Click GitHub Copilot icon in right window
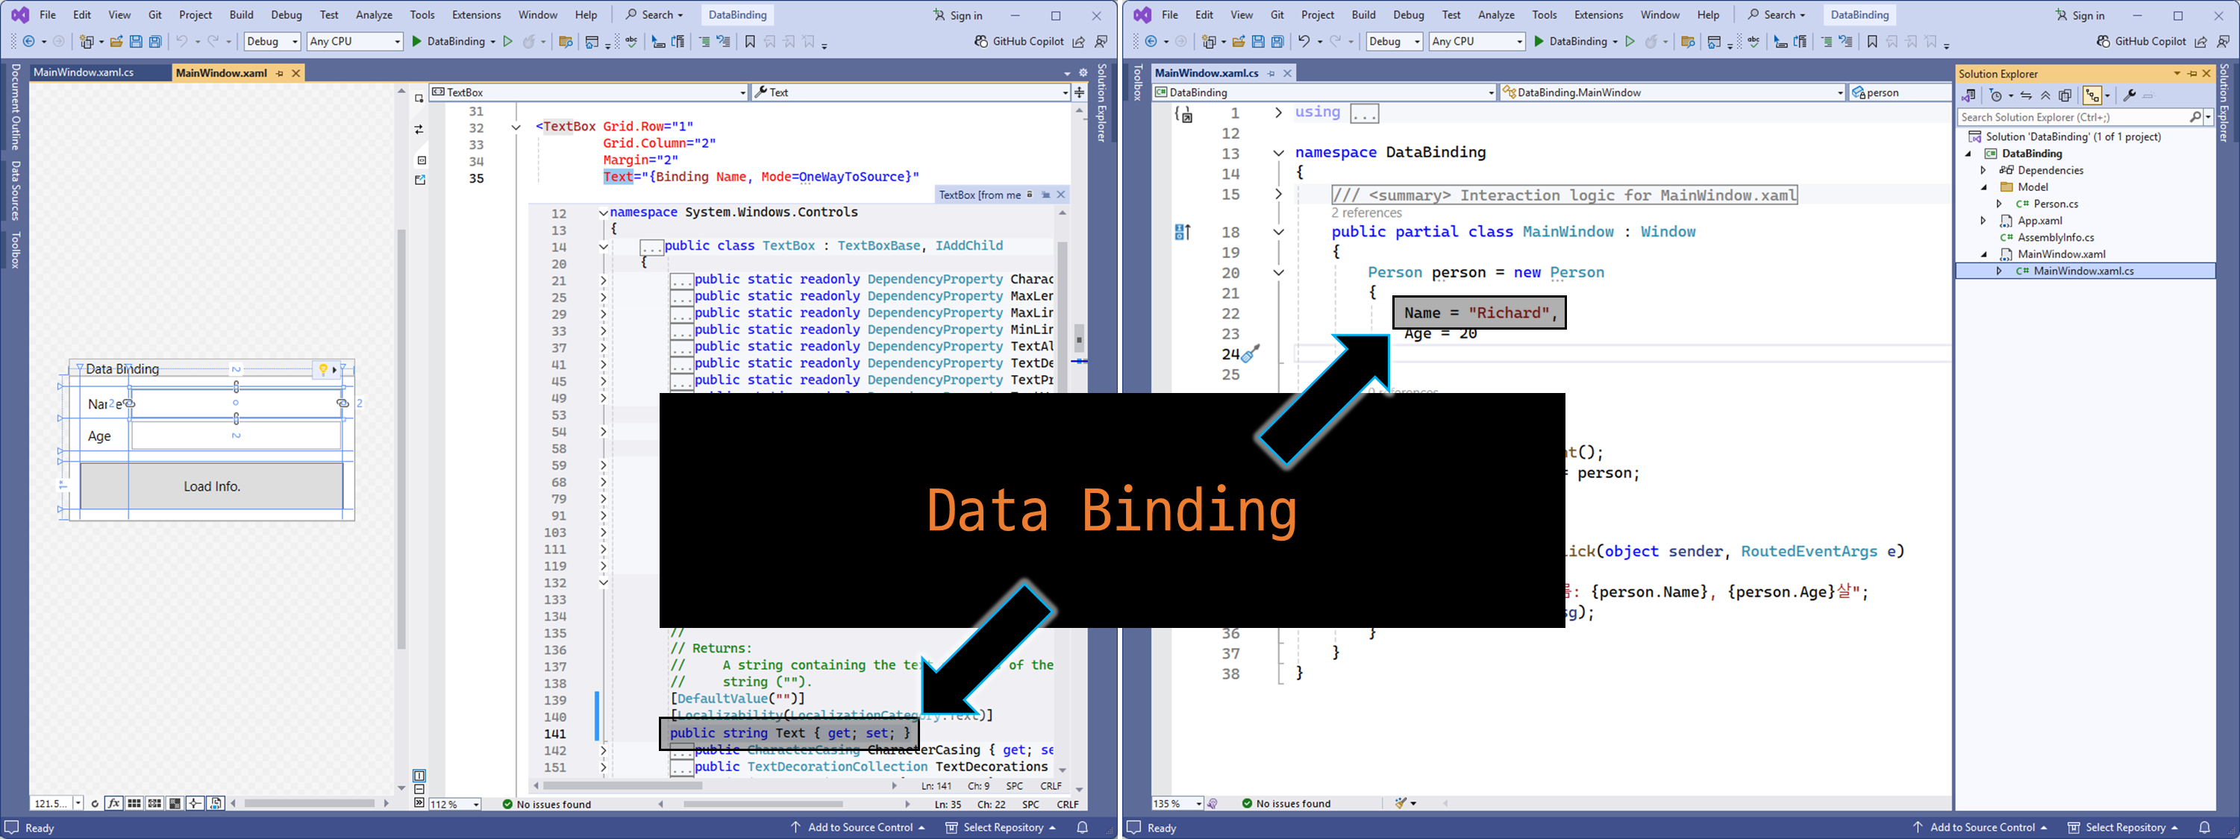The height and width of the screenshot is (839, 2240). click(2103, 41)
